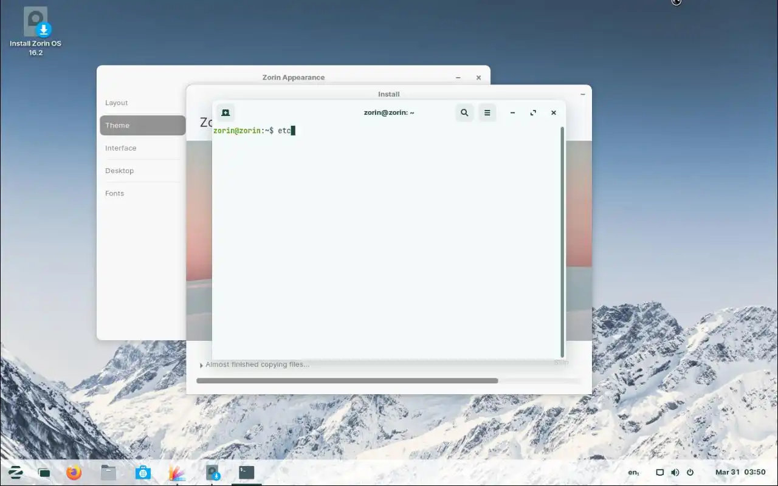Select the Layout tab in Zorin Appearance

click(142, 103)
